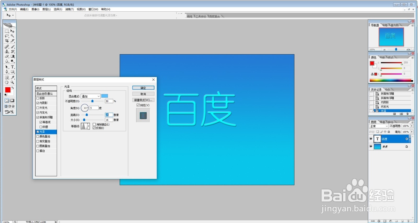Enable the 颜色叠加 color overlay style

38,137
